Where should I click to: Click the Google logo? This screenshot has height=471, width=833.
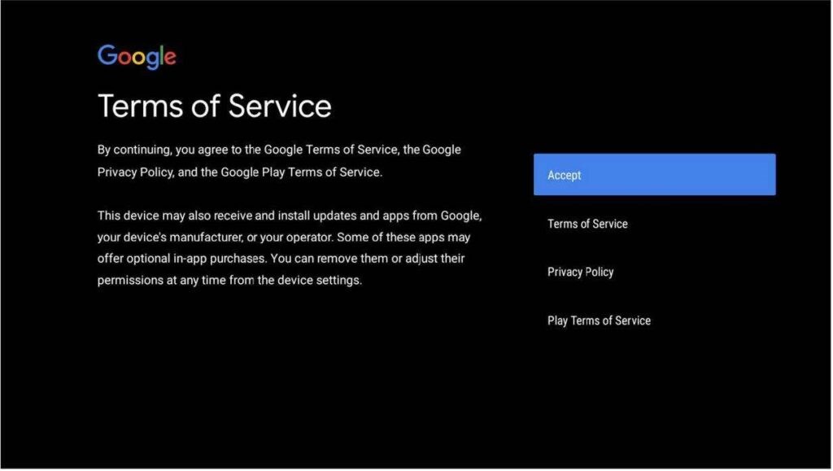pyautogui.click(x=137, y=56)
